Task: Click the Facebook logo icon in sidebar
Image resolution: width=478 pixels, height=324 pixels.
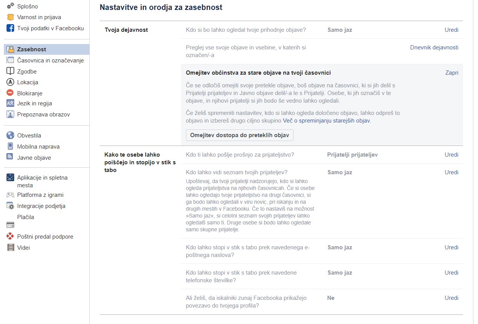Action: click(10, 28)
